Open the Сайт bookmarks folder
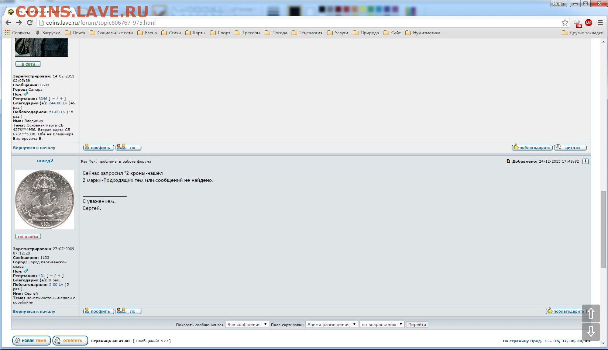 (392, 33)
